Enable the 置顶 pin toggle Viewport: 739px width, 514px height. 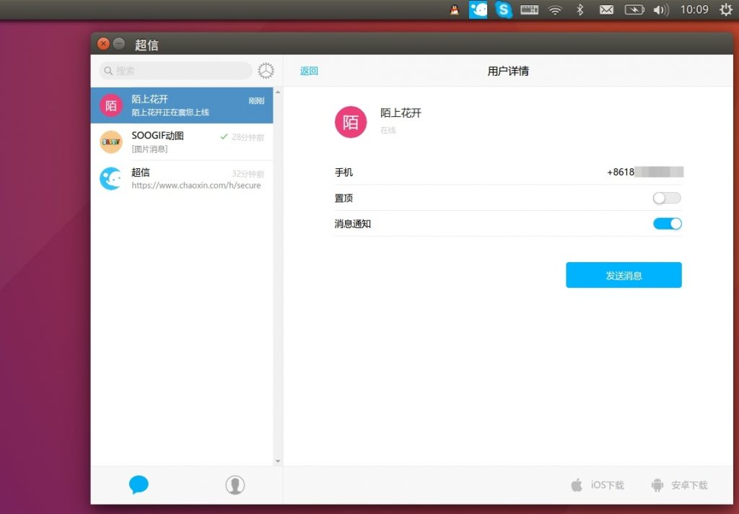667,198
